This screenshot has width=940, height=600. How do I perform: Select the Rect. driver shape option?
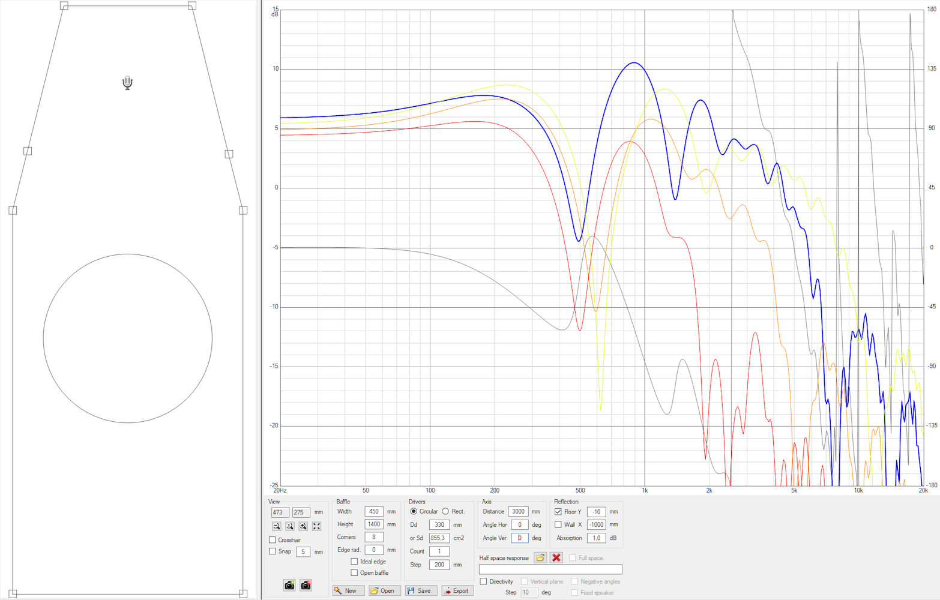click(445, 511)
